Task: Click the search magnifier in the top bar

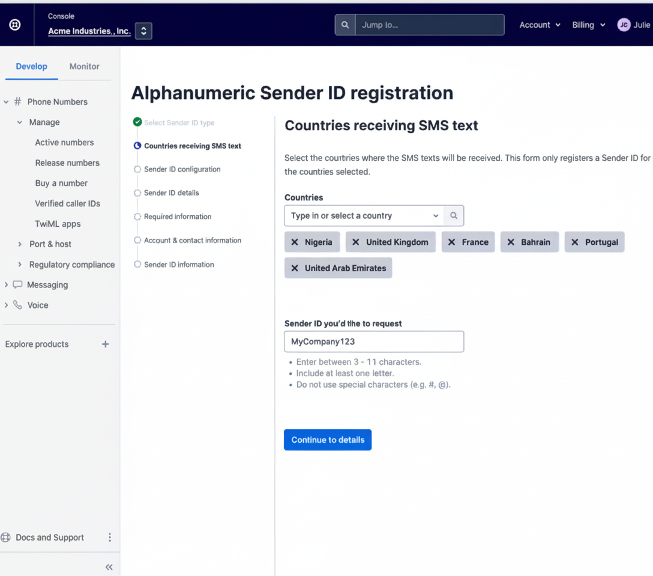Action: pos(345,25)
